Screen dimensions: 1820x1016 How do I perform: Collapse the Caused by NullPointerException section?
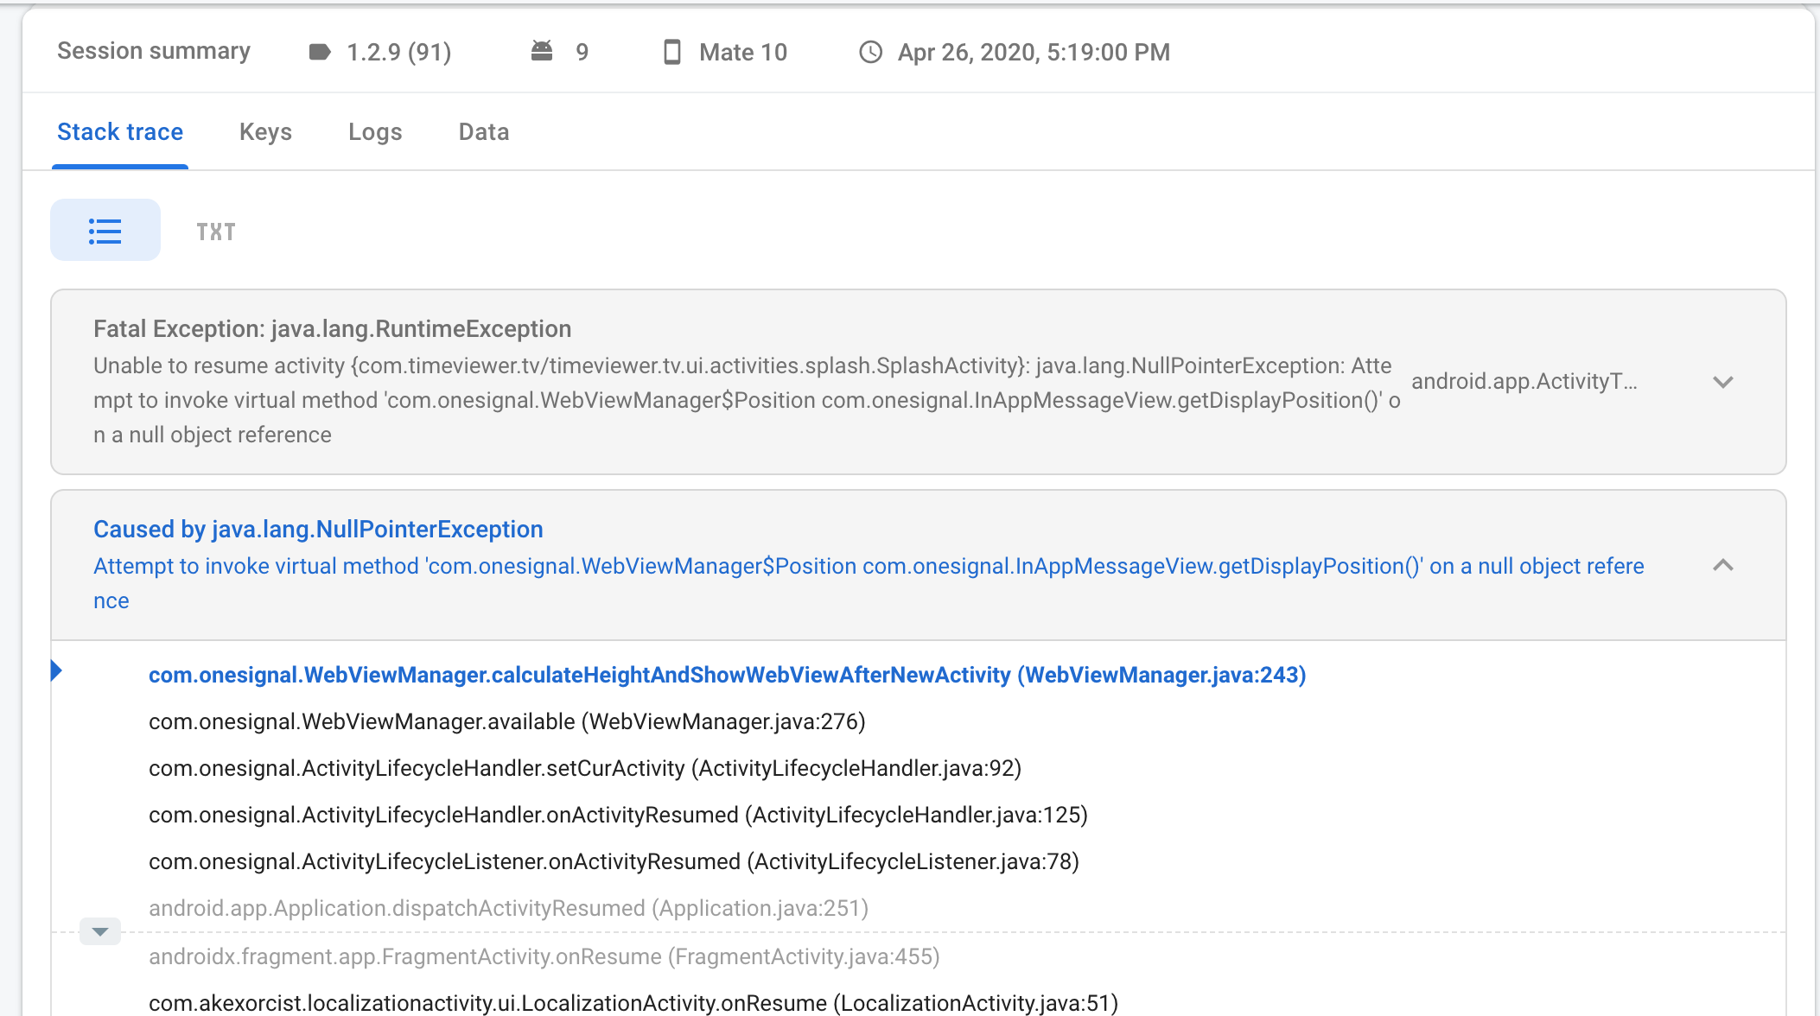pyautogui.click(x=1723, y=565)
